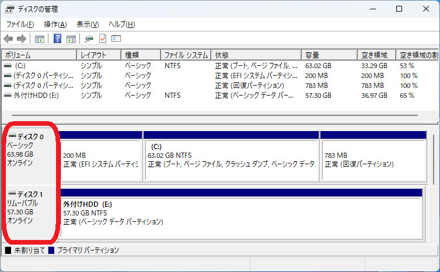Screen dimensions: 440x272
Task: Click the ディスク 1 disk icon
Action: pyautogui.click(x=12, y=193)
